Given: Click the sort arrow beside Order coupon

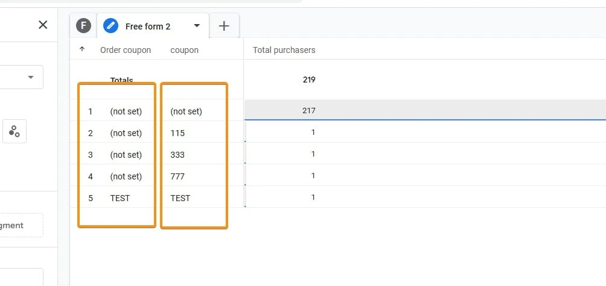Looking at the screenshot, I should (x=82, y=49).
